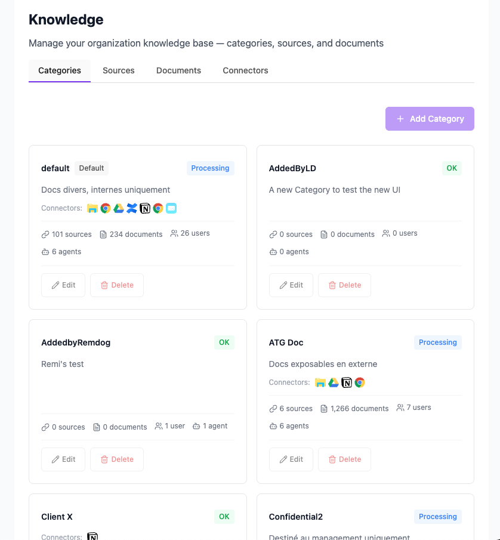Viewport: 500px width, 540px height.
Task: Click the Processing badge on Confidential2
Action: (x=437, y=516)
